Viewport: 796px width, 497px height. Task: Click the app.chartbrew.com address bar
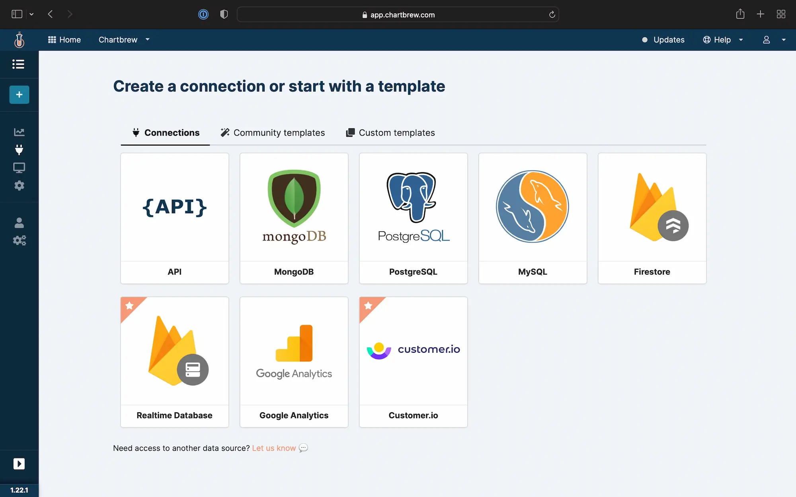pos(398,15)
